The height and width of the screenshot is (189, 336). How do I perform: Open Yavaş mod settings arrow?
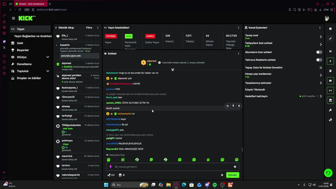pos(321,37)
